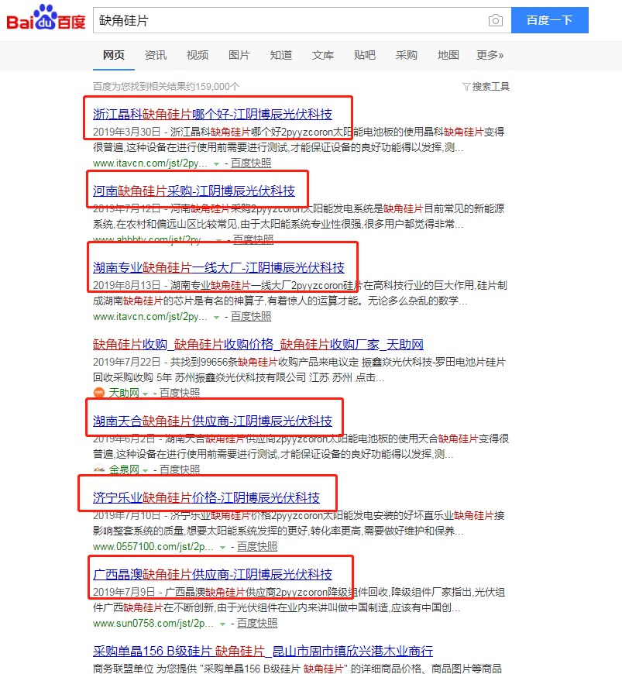Open result 采购单晶156 B级硅片 昆山市周市镇欣兴港木业商行
Screen dimensions: 622x674
click(263, 651)
